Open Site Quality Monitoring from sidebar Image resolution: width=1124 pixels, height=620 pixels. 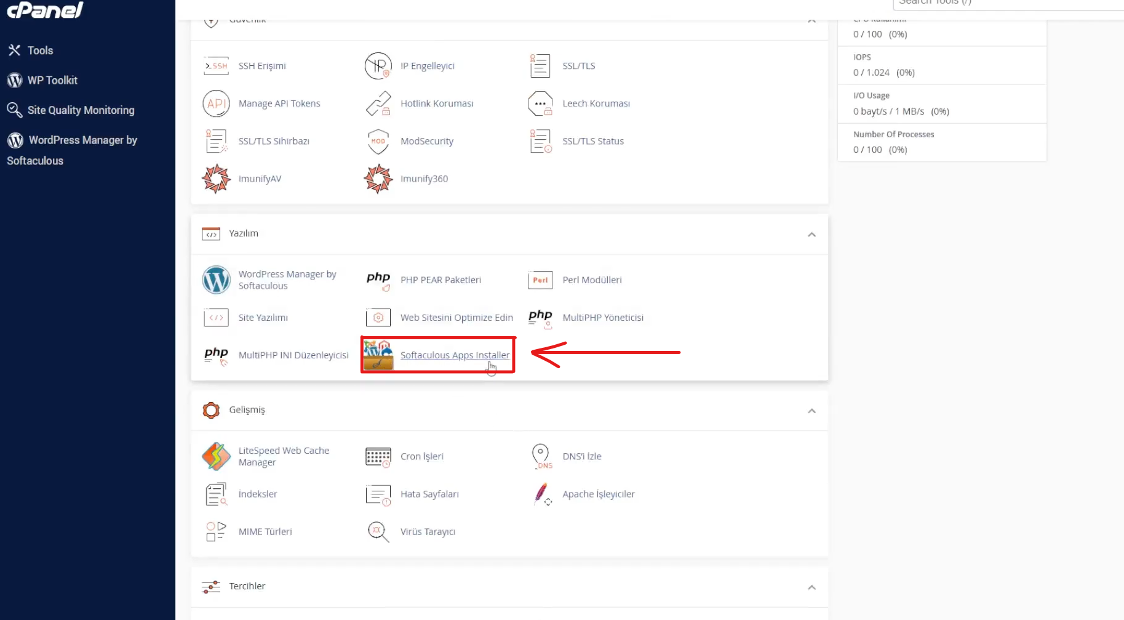click(81, 110)
